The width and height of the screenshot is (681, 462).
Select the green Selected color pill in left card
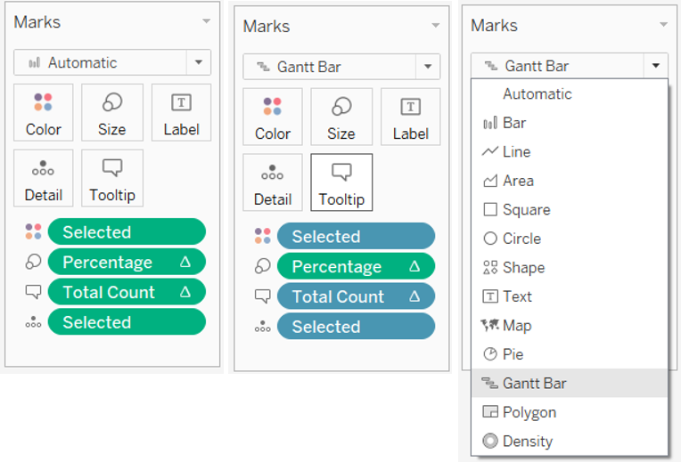(x=127, y=232)
